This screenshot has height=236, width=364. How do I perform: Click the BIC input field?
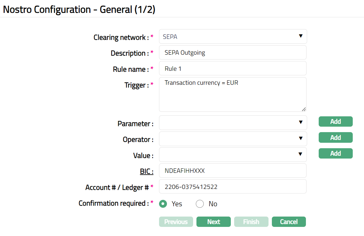pos(233,171)
